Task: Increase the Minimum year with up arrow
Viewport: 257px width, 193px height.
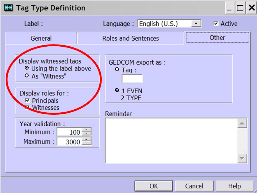Action: pyautogui.click(x=86, y=130)
